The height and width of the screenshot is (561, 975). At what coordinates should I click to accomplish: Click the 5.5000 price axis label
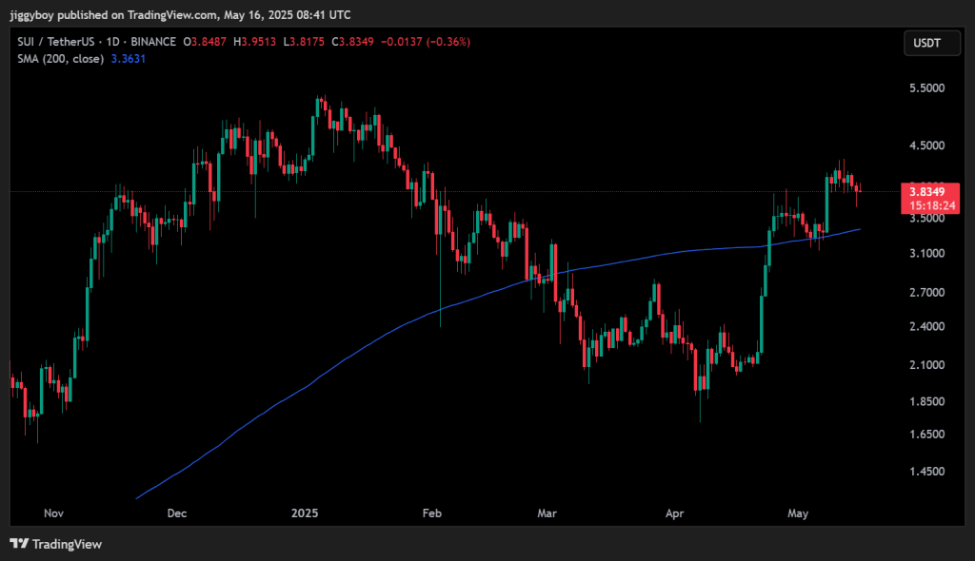click(x=926, y=88)
